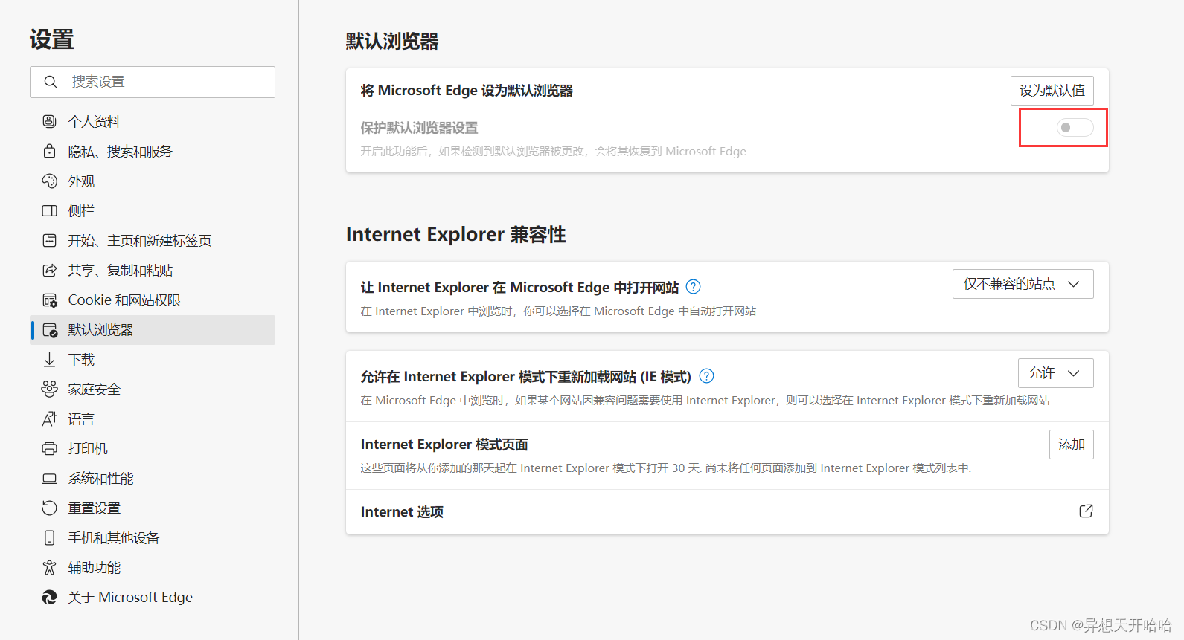1184x640 pixels.
Task: Click the download arrow icon for 下载
Action: (x=49, y=360)
